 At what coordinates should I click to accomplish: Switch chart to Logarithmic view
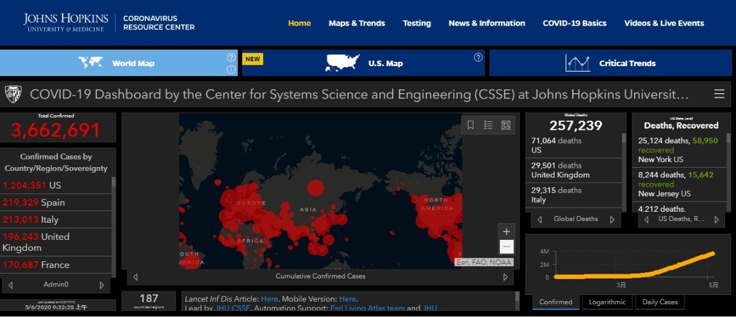point(607,302)
